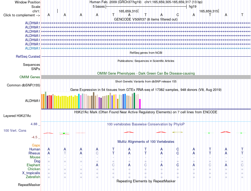
Task: Select the light blue ALDH9A1 transcript label
Action: (32, 48)
